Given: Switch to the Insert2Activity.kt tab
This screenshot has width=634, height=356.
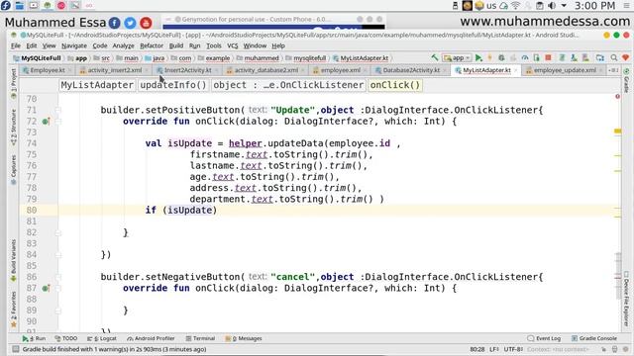Looking at the screenshot, I should point(187,70).
